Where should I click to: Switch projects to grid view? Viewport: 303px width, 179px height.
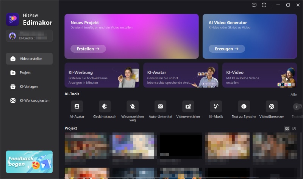click(x=287, y=129)
